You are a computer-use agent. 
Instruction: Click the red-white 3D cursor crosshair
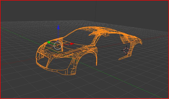coord(126,50)
